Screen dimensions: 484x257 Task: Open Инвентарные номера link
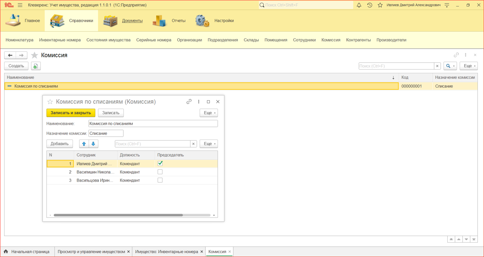pyautogui.click(x=60, y=40)
